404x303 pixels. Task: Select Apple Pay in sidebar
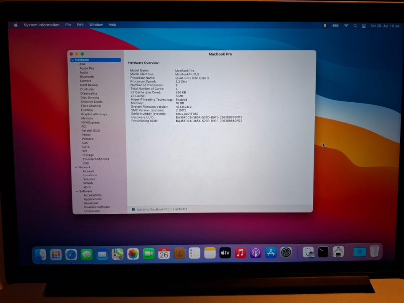[x=87, y=68]
